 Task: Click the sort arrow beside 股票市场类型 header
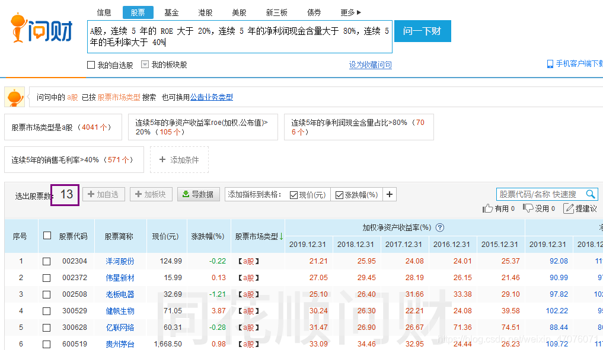[281, 236]
